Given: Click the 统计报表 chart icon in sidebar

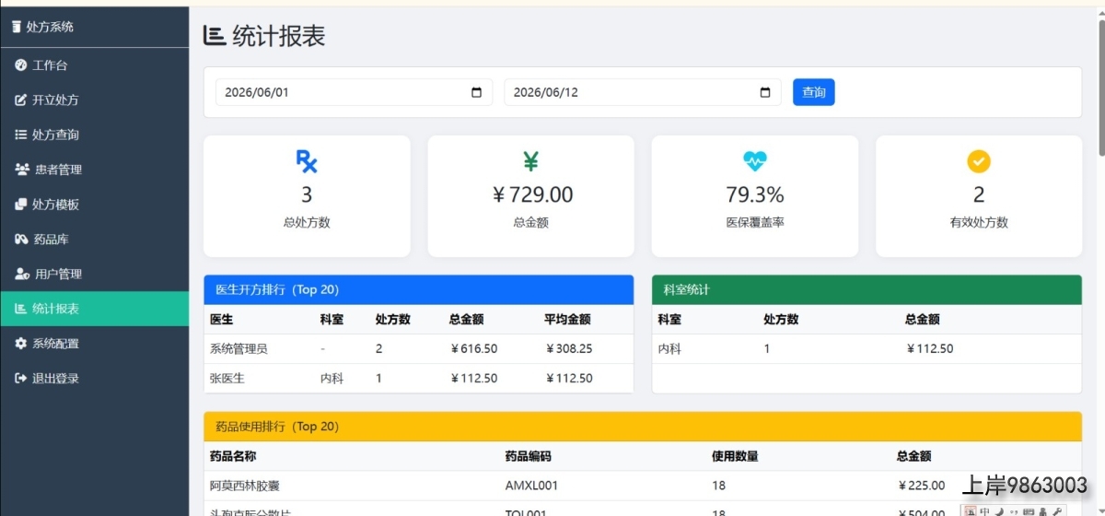Looking at the screenshot, I should [x=21, y=309].
